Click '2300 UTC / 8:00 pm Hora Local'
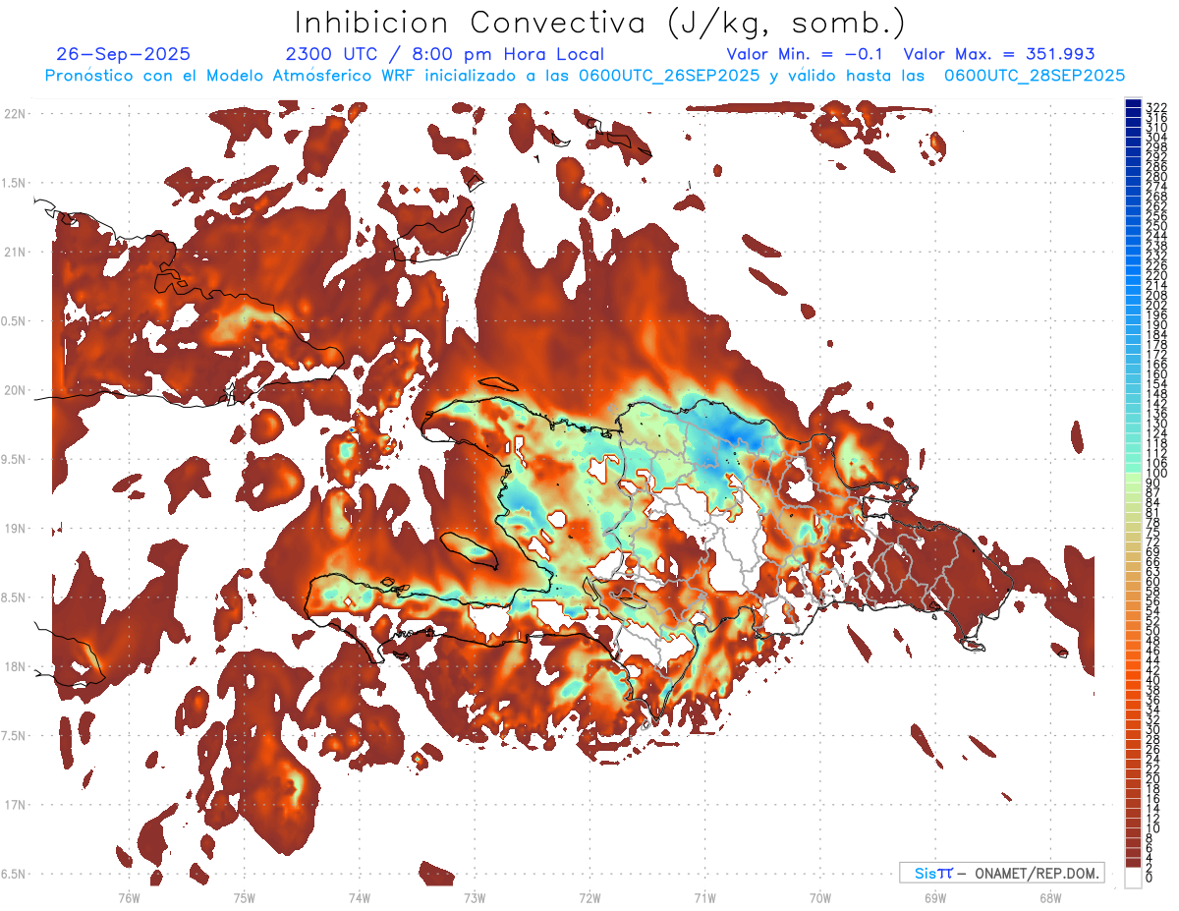Screen dimensions: 1179x911 click(445, 55)
